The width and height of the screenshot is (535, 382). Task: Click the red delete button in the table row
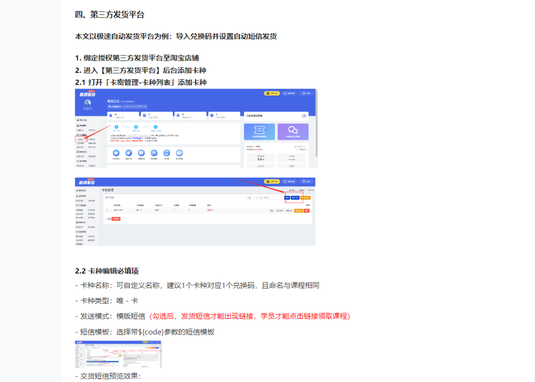click(x=307, y=211)
